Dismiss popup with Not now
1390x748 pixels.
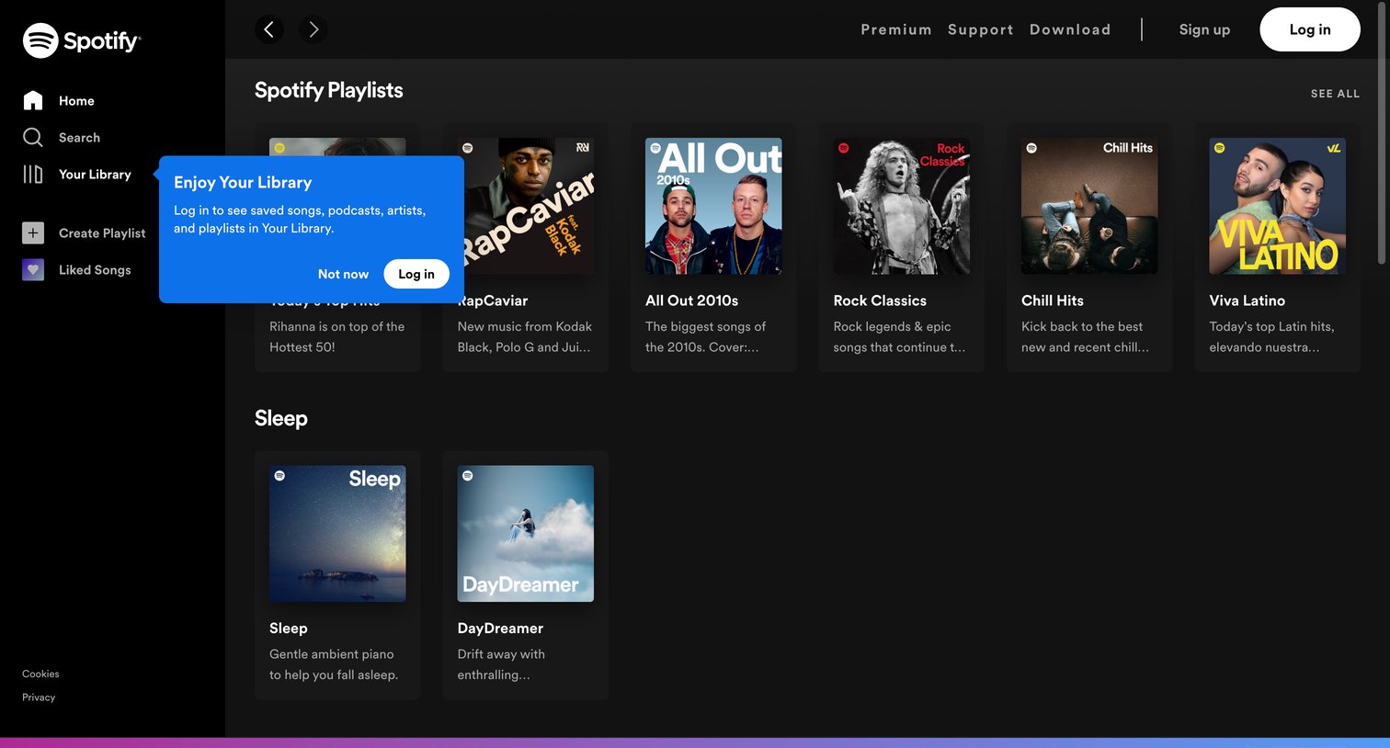click(343, 274)
